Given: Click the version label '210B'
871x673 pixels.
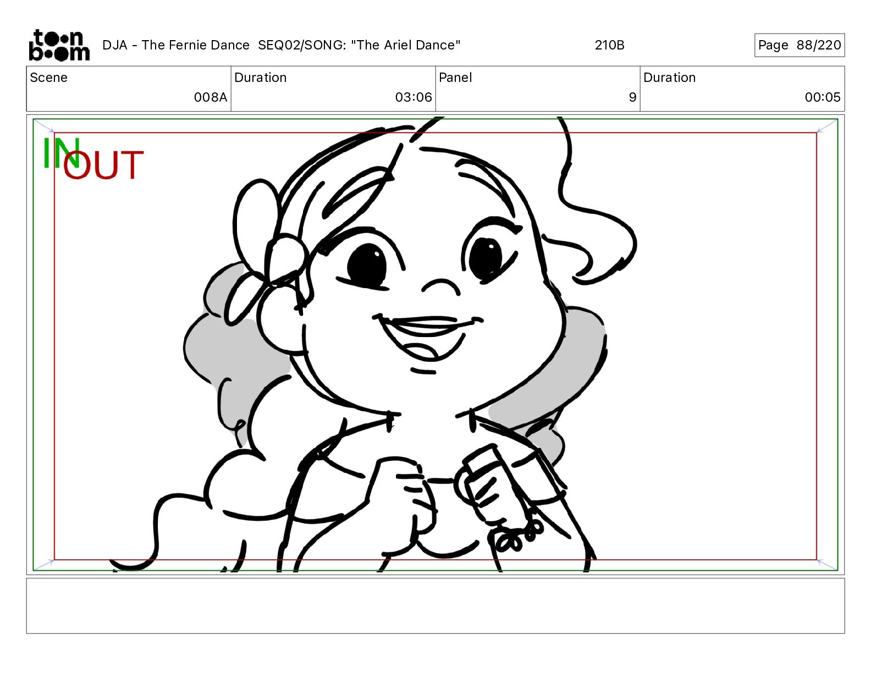Looking at the screenshot, I should pos(609,45).
